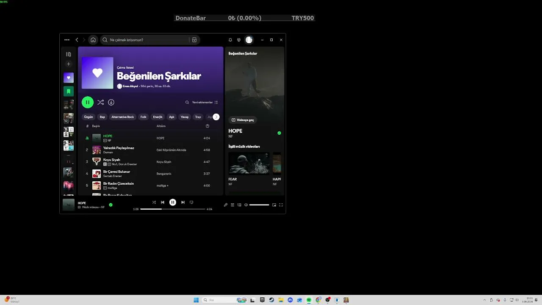Open Liked Songs heart in the sidebar
The image size is (542, 305).
69,78
